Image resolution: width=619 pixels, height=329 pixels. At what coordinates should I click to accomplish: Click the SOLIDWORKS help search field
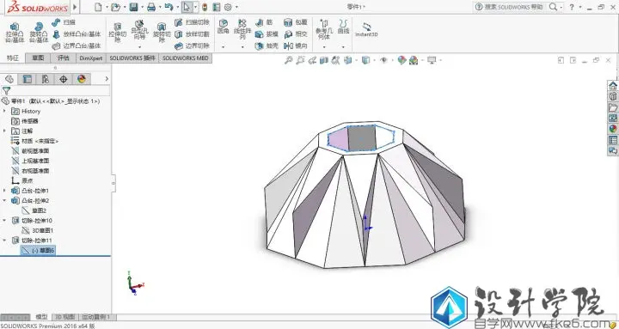(x=510, y=7)
